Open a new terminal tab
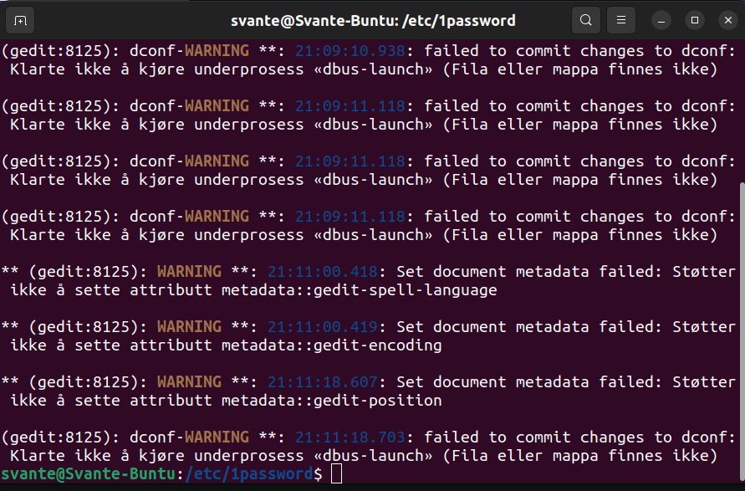 [20, 20]
